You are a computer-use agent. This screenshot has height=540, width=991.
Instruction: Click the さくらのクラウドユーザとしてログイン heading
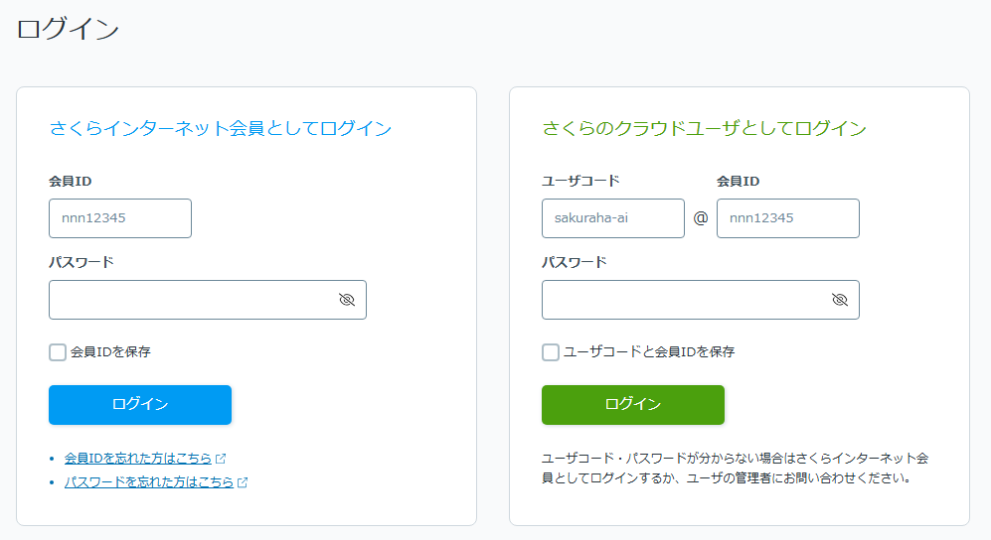704,128
